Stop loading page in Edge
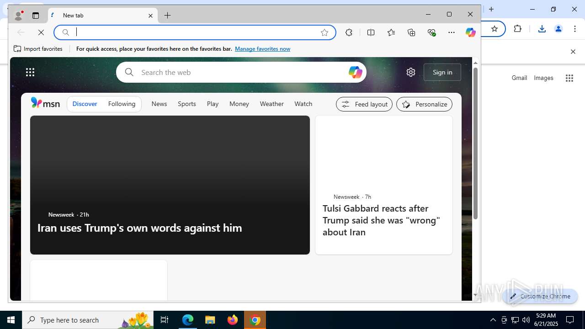Viewport: 585px width, 329px height. point(41,32)
